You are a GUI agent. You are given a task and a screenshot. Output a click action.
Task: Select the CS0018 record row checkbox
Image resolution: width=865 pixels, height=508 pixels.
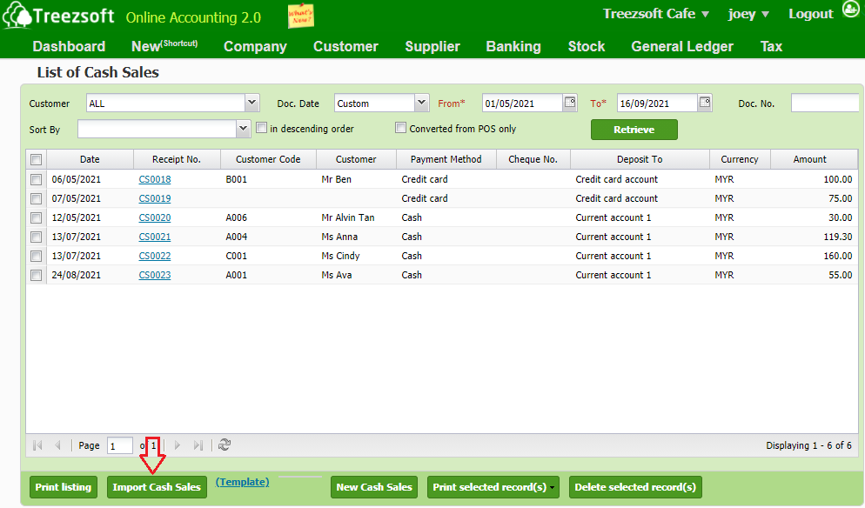36,179
